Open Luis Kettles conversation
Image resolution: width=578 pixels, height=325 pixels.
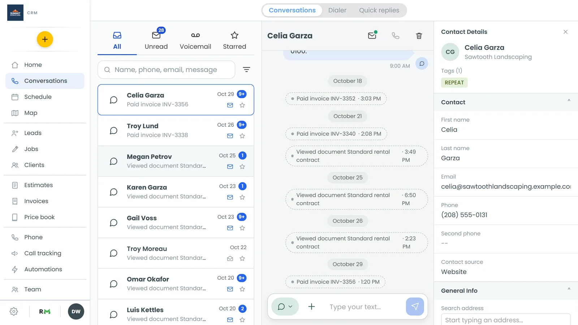[x=176, y=312]
